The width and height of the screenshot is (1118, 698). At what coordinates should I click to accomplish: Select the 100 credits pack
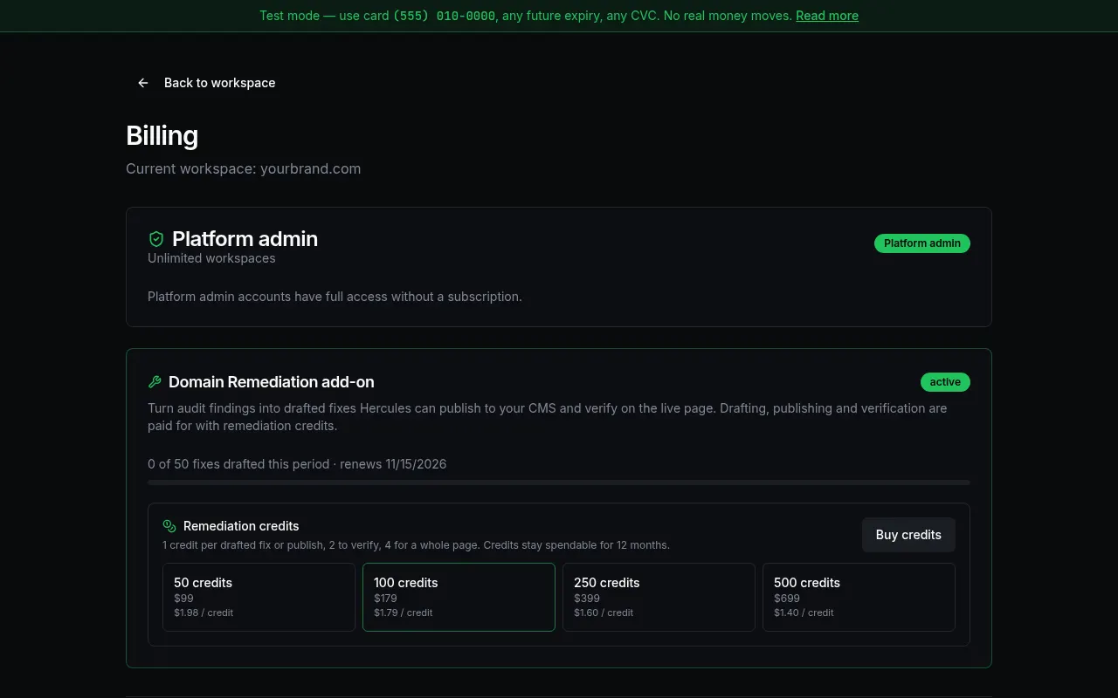click(x=459, y=597)
